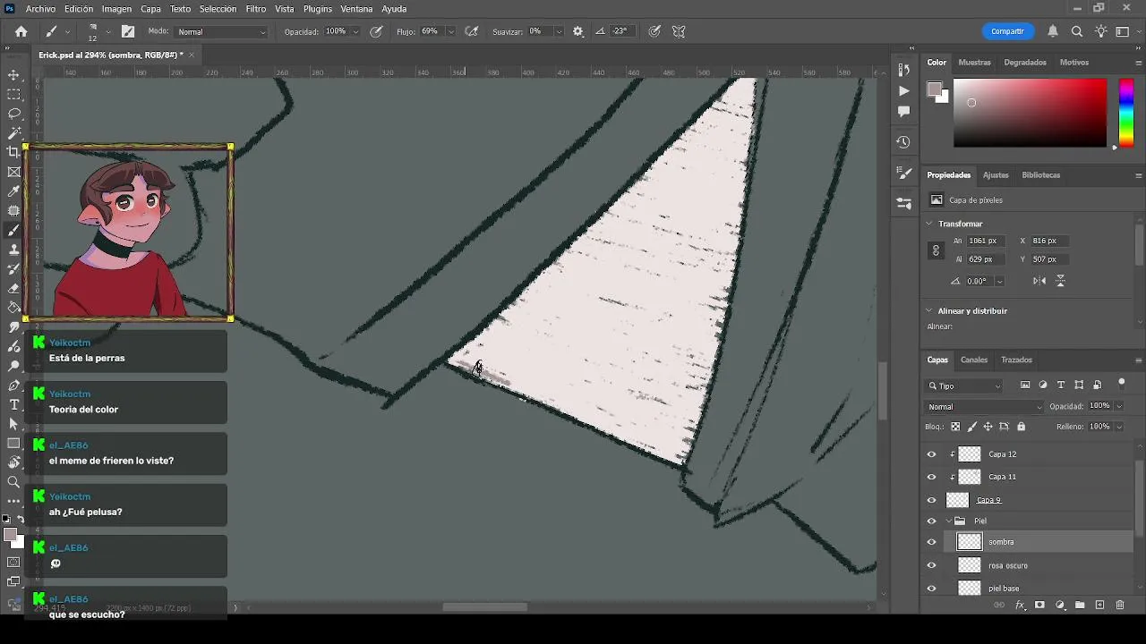This screenshot has height=644, width=1146.
Task: Select the Hand tool
Action: [x=13, y=462]
